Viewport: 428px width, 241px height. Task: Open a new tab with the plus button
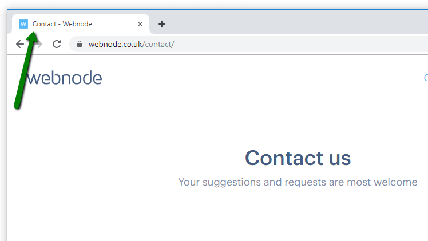pyautogui.click(x=162, y=24)
